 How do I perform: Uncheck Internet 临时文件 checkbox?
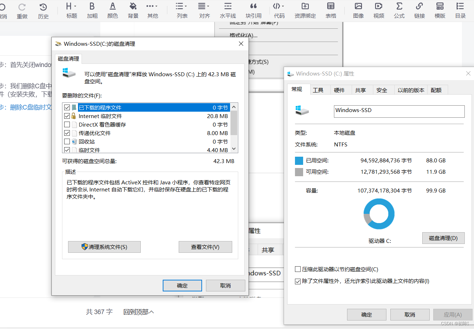coord(67,116)
